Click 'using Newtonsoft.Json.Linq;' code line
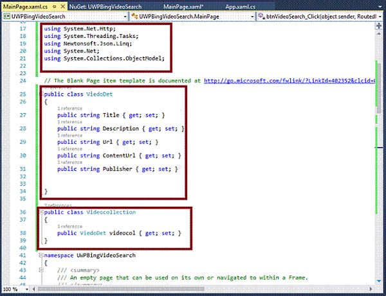The image size is (386, 296). click(x=88, y=44)
